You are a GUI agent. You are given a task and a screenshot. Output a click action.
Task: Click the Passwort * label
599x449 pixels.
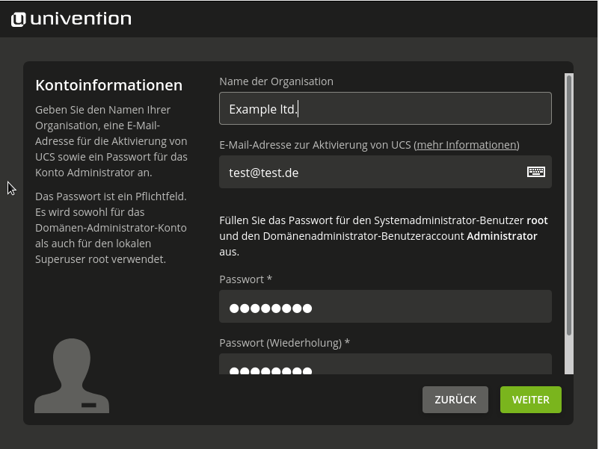coord(245,279)
